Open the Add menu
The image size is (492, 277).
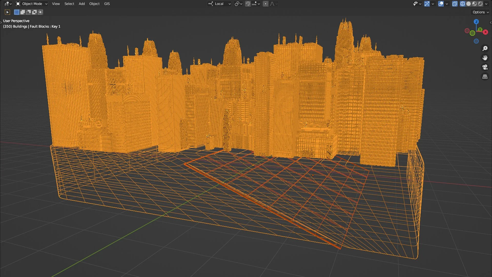pyautogui.click(x=81, y=4)
